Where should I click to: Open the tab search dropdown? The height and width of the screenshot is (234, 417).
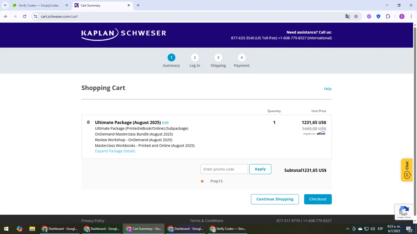(x=5, y=5)
